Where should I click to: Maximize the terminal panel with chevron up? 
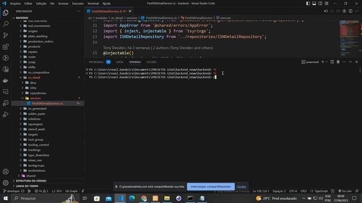click(x=351, y=62)
